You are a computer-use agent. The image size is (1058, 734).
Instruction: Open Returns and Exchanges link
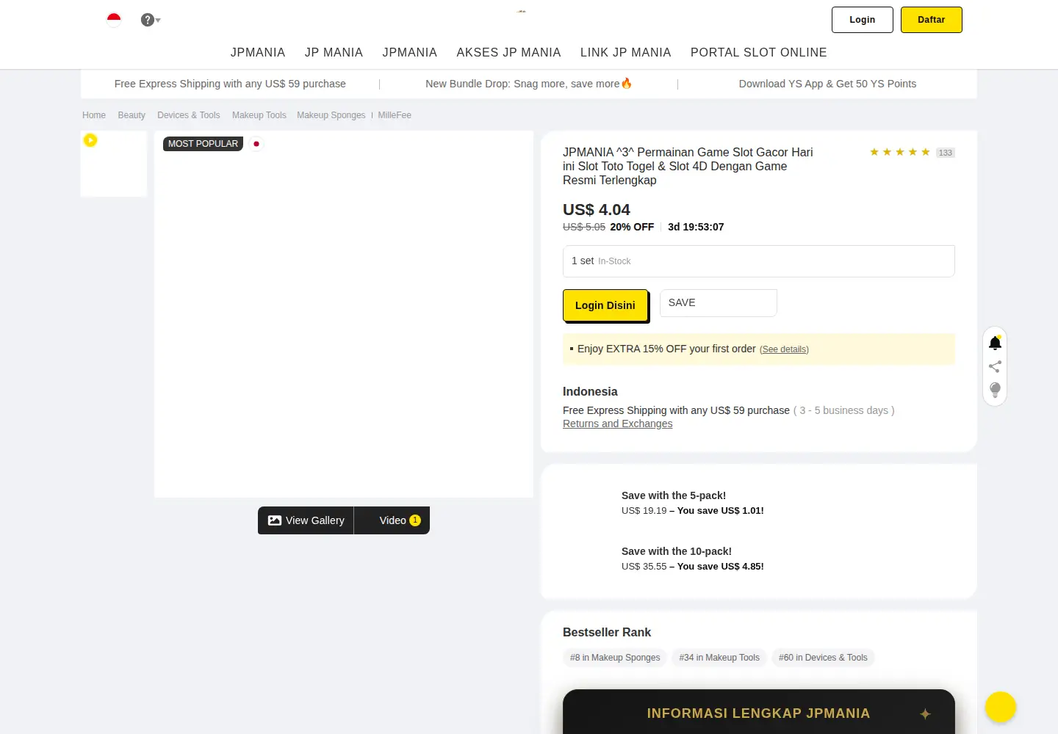[618, 424]
